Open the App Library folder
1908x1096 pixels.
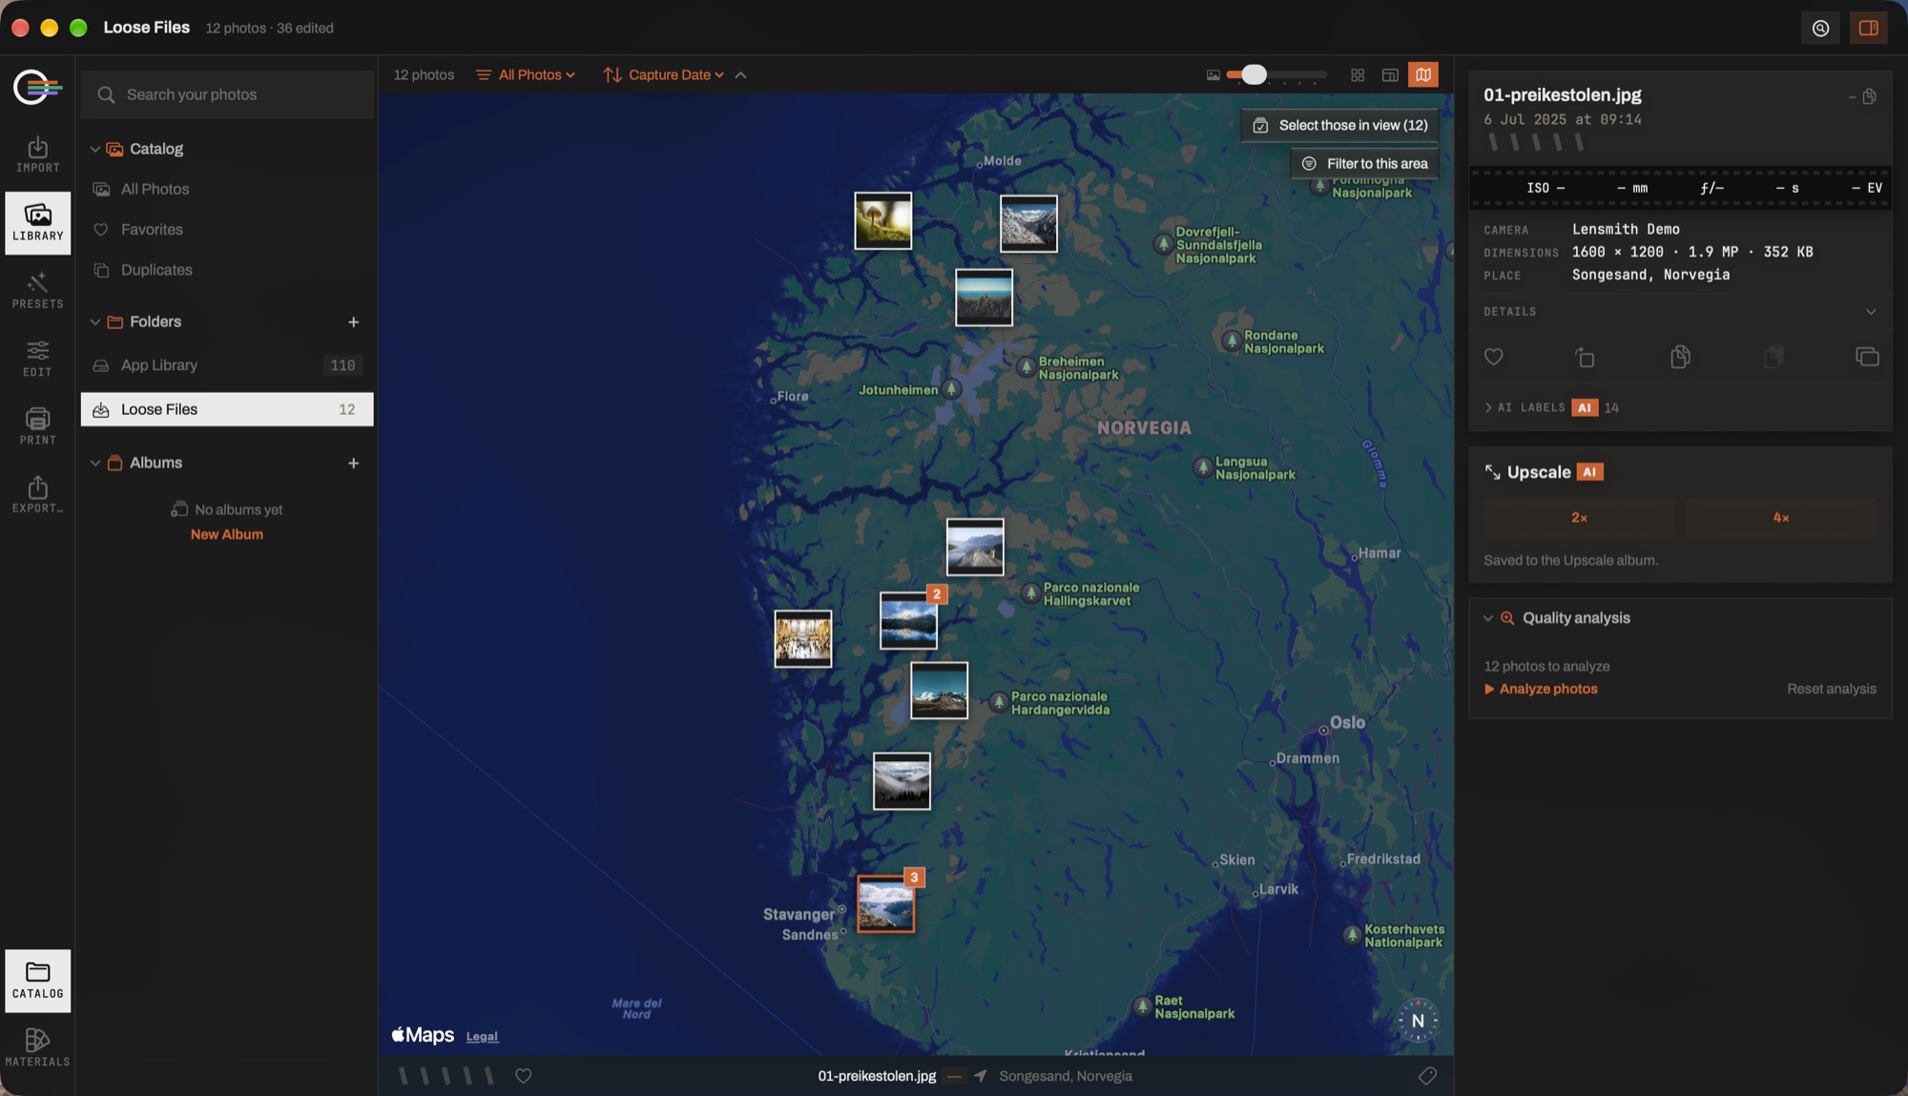(227, 365)
